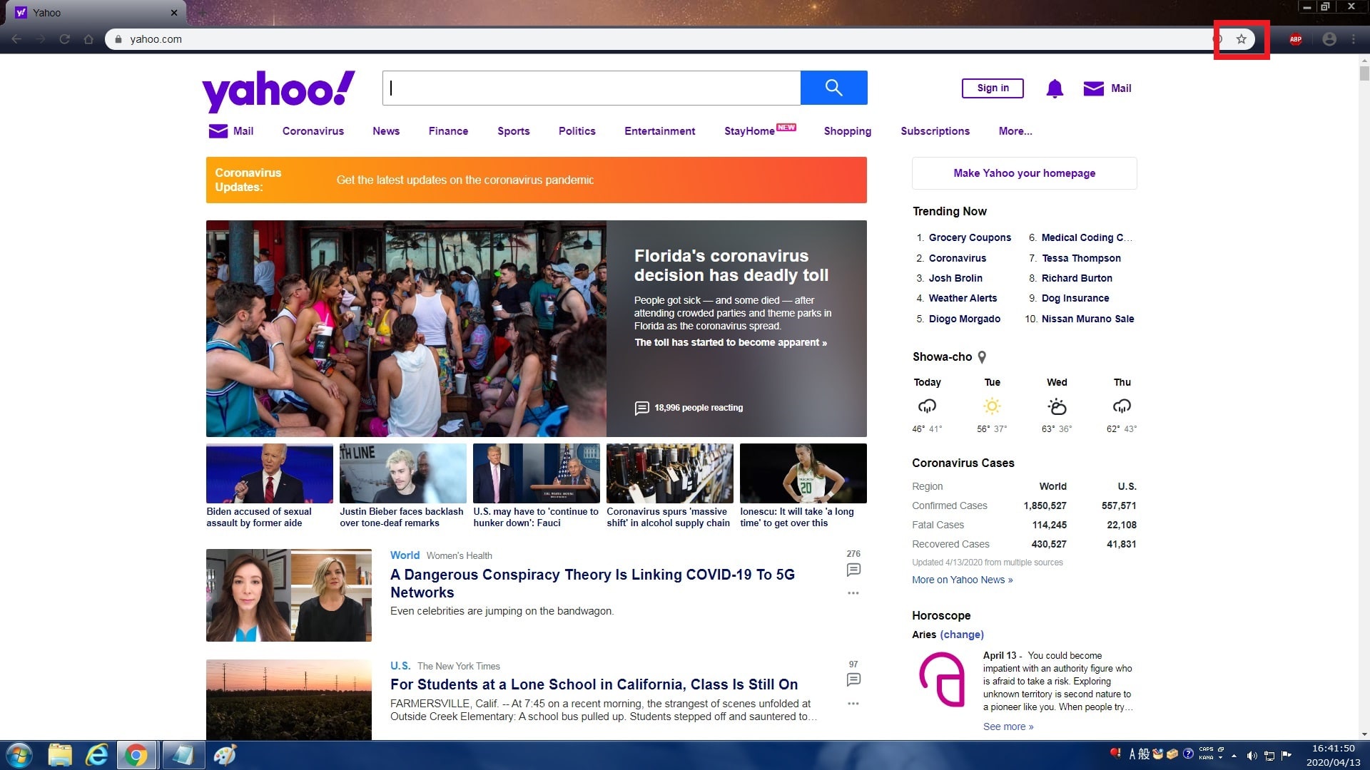Image resolution: width=1370 pixels, height=770 pixels.
Task: Open Florida's coronavirus decision headline
Action: (731, 265)
